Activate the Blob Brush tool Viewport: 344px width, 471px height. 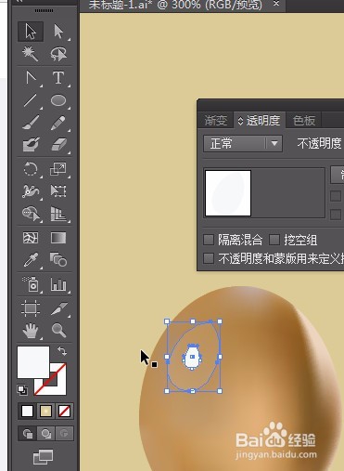[x=31, y=145]
